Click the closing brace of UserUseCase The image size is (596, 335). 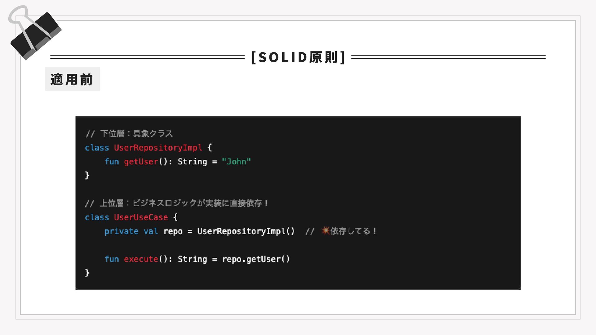(87, 273)
